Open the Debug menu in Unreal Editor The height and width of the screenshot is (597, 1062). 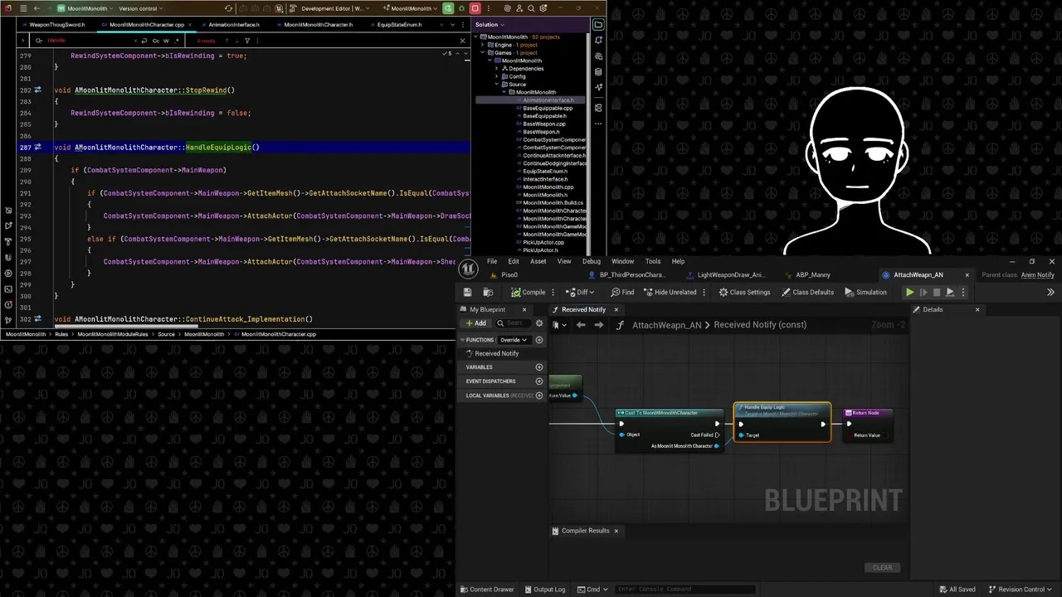tap(592, 261)
